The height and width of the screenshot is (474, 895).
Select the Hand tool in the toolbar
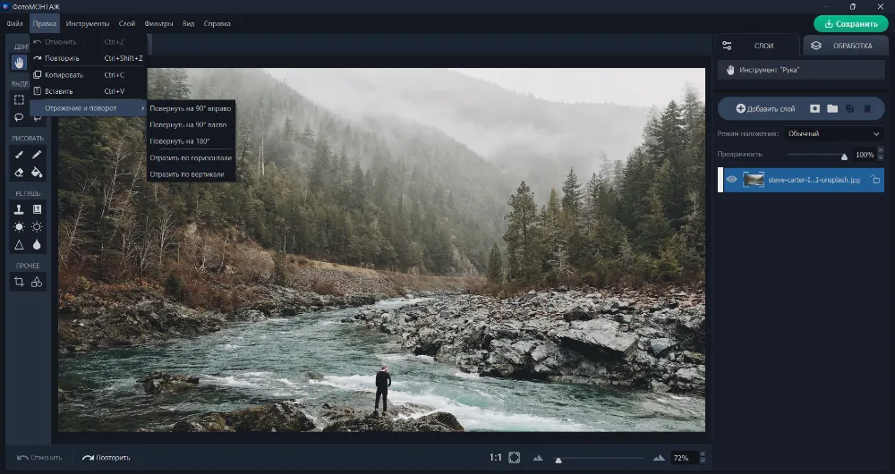coord(19,63)
